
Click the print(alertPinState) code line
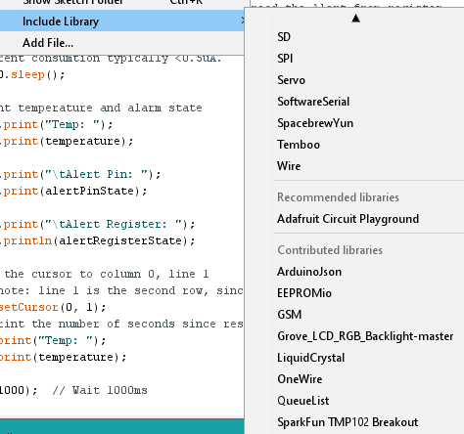(x=73, y=191)
